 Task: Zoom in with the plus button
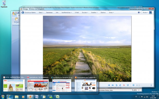pyautogui.click(x=151, y=85)
